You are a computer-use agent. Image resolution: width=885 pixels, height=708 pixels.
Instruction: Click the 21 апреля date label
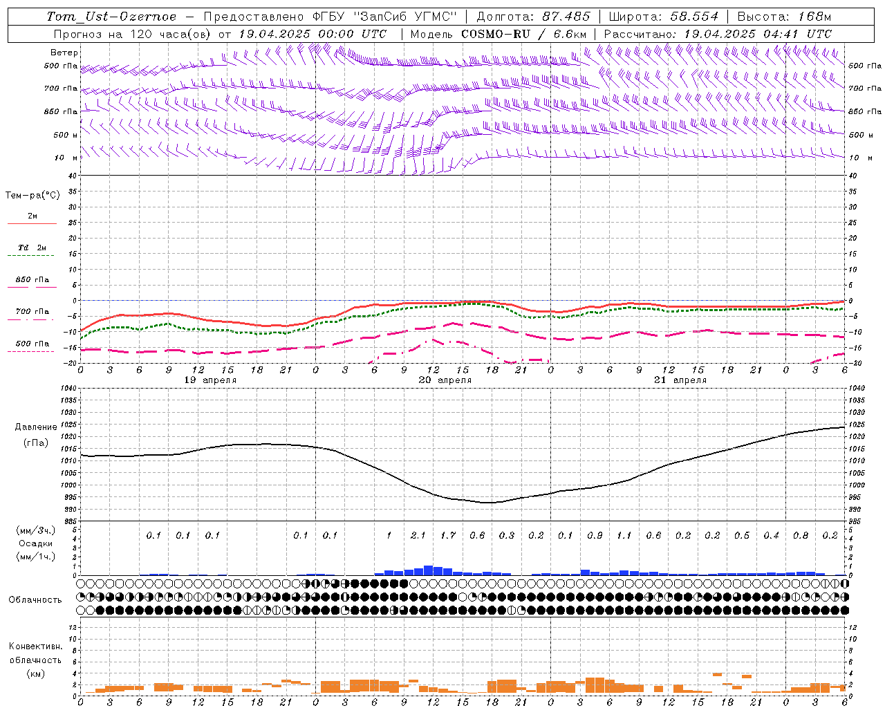click(680, 380)
